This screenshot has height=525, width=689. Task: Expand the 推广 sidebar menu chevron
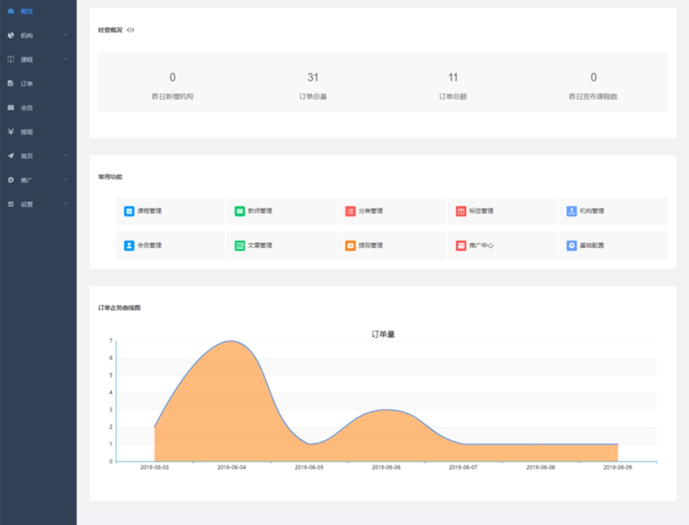coord(65,180)
